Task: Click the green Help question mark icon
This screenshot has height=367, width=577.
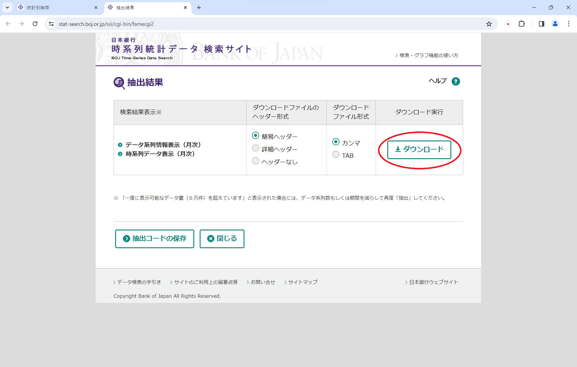Action: point(456,82)
